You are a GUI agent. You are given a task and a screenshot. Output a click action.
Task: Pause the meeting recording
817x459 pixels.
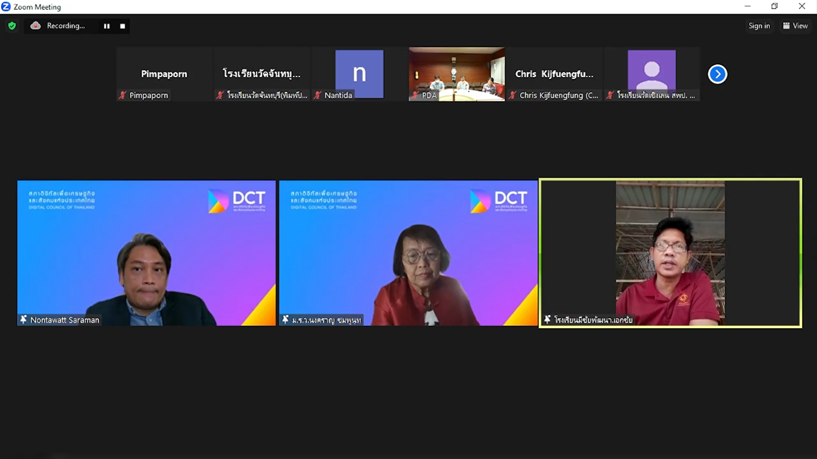(106, 26)
